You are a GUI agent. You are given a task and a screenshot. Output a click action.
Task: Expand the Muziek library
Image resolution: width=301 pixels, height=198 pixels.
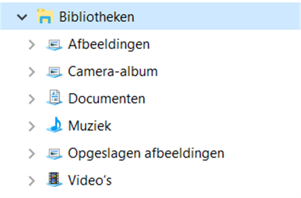(x=32, y=127)
